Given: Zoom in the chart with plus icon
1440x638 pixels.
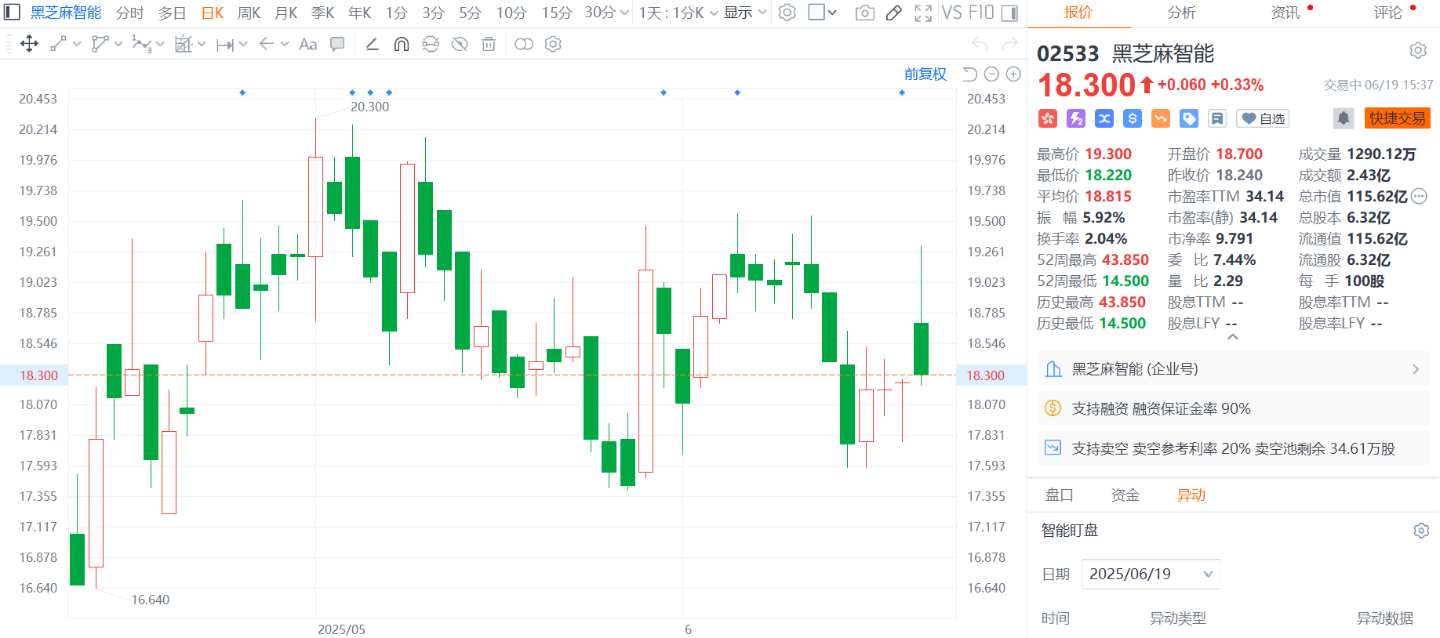Looking at the screenshot, I should (x=1013, y=74).
